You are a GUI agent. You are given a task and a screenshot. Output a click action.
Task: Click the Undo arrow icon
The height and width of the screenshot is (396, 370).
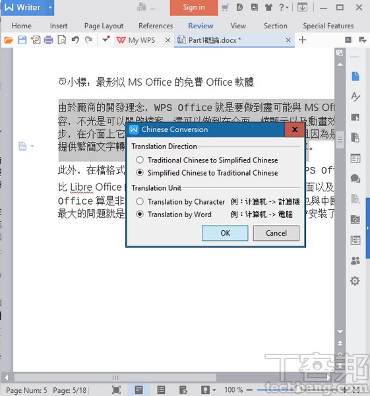pyautogui.click(x=75, y=40)
